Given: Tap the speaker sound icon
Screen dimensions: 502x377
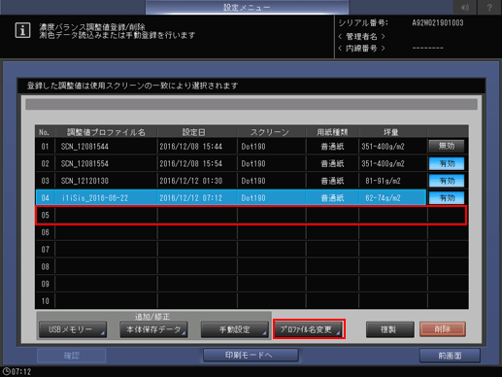Looking at the screenshot, I should (465, 7).
